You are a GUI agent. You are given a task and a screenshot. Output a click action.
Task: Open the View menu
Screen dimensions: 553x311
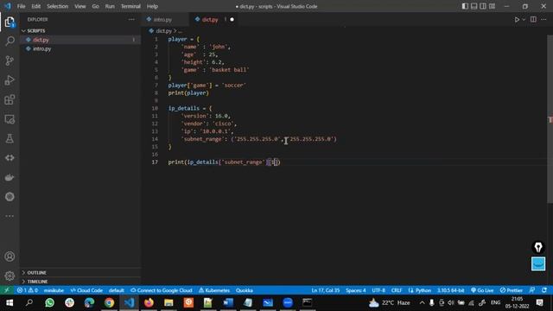(x=80, y=6)
